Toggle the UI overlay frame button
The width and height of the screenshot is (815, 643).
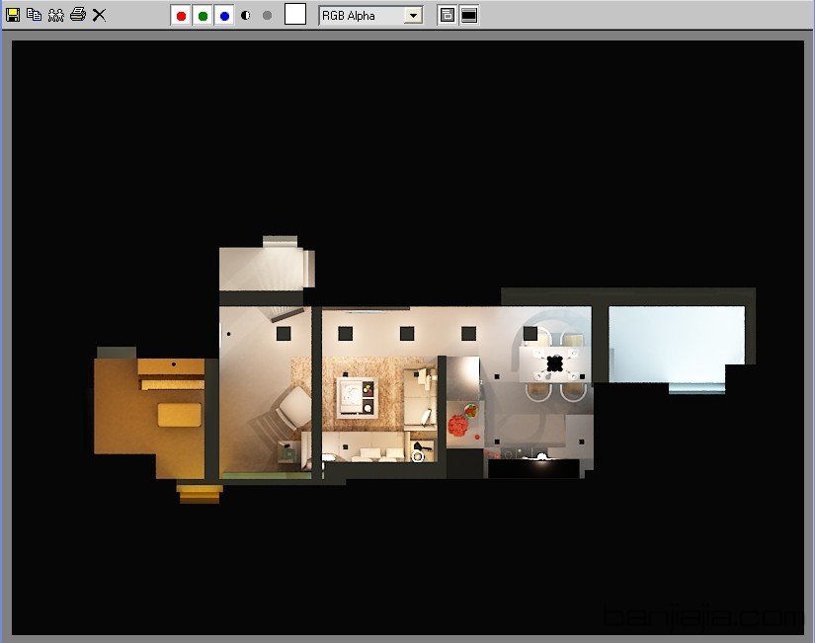[x=447, y=15]
